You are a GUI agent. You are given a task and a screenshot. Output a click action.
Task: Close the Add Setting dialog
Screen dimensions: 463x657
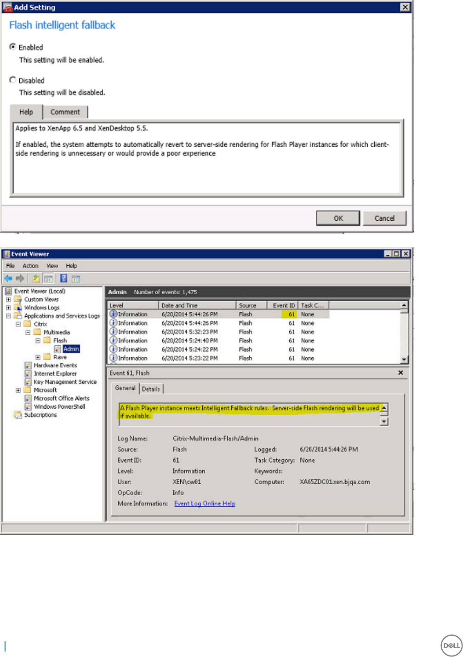(x=405, y=7)
